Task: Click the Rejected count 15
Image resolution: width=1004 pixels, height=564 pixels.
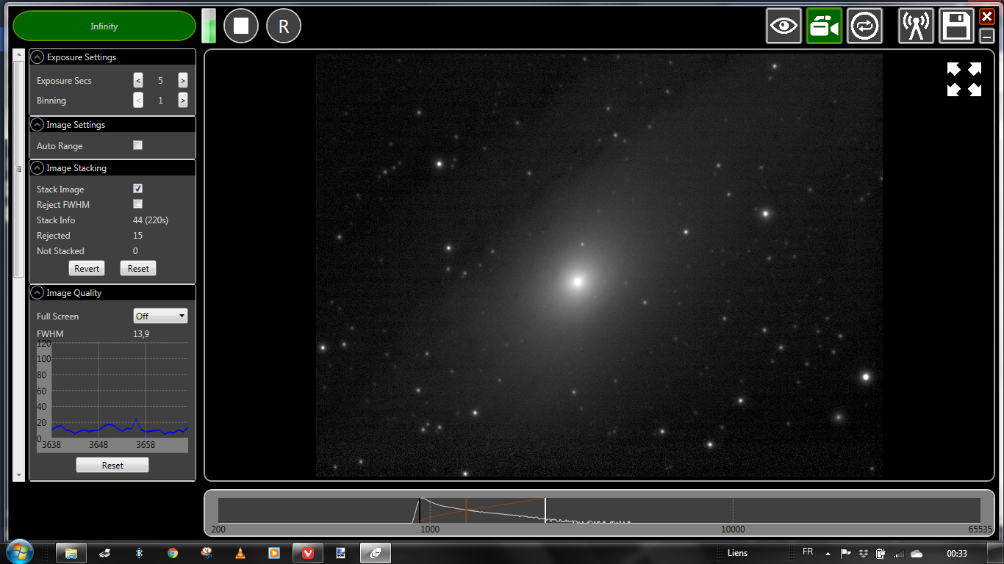Action: pos(137,236)
